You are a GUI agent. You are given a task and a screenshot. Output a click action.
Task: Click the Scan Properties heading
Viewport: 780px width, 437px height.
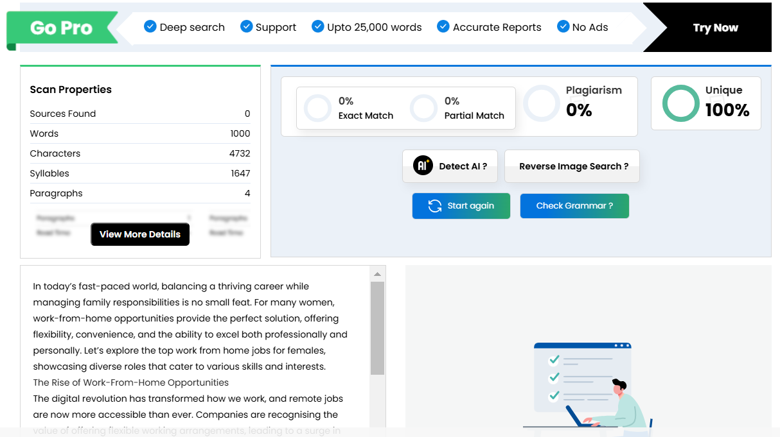click(71, 90)
